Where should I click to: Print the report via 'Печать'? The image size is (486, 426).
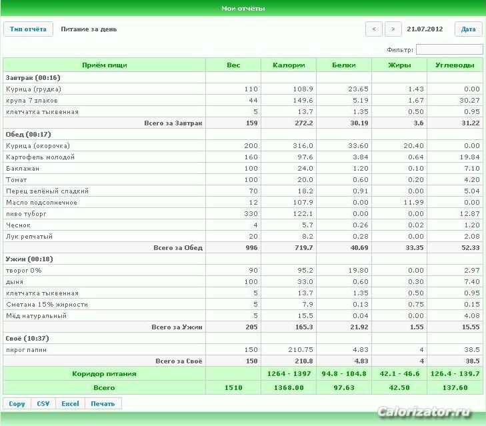(x=103, y=404)
